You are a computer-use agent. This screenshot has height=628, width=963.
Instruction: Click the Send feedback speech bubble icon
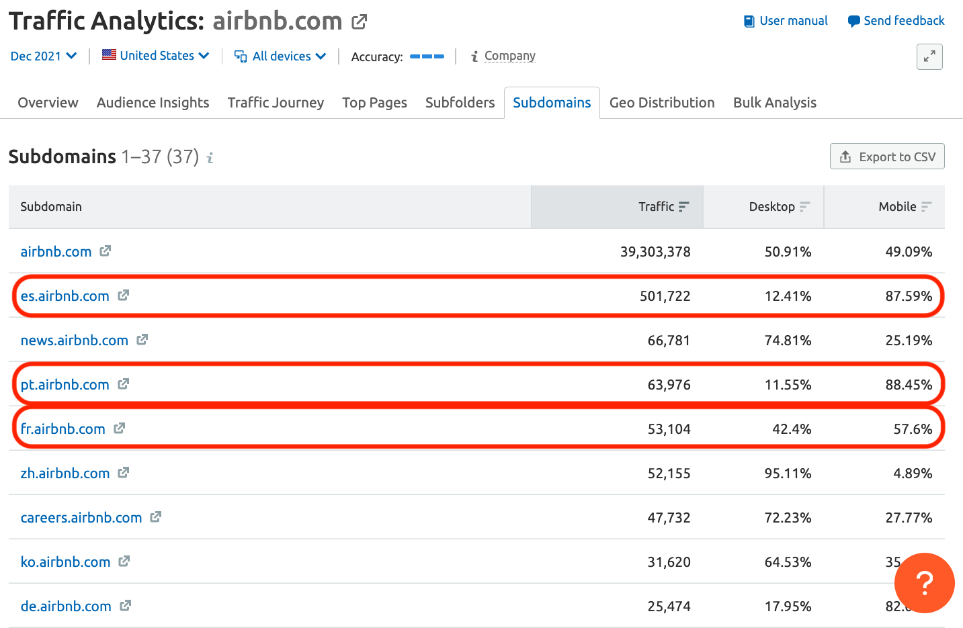coord(853,21)
